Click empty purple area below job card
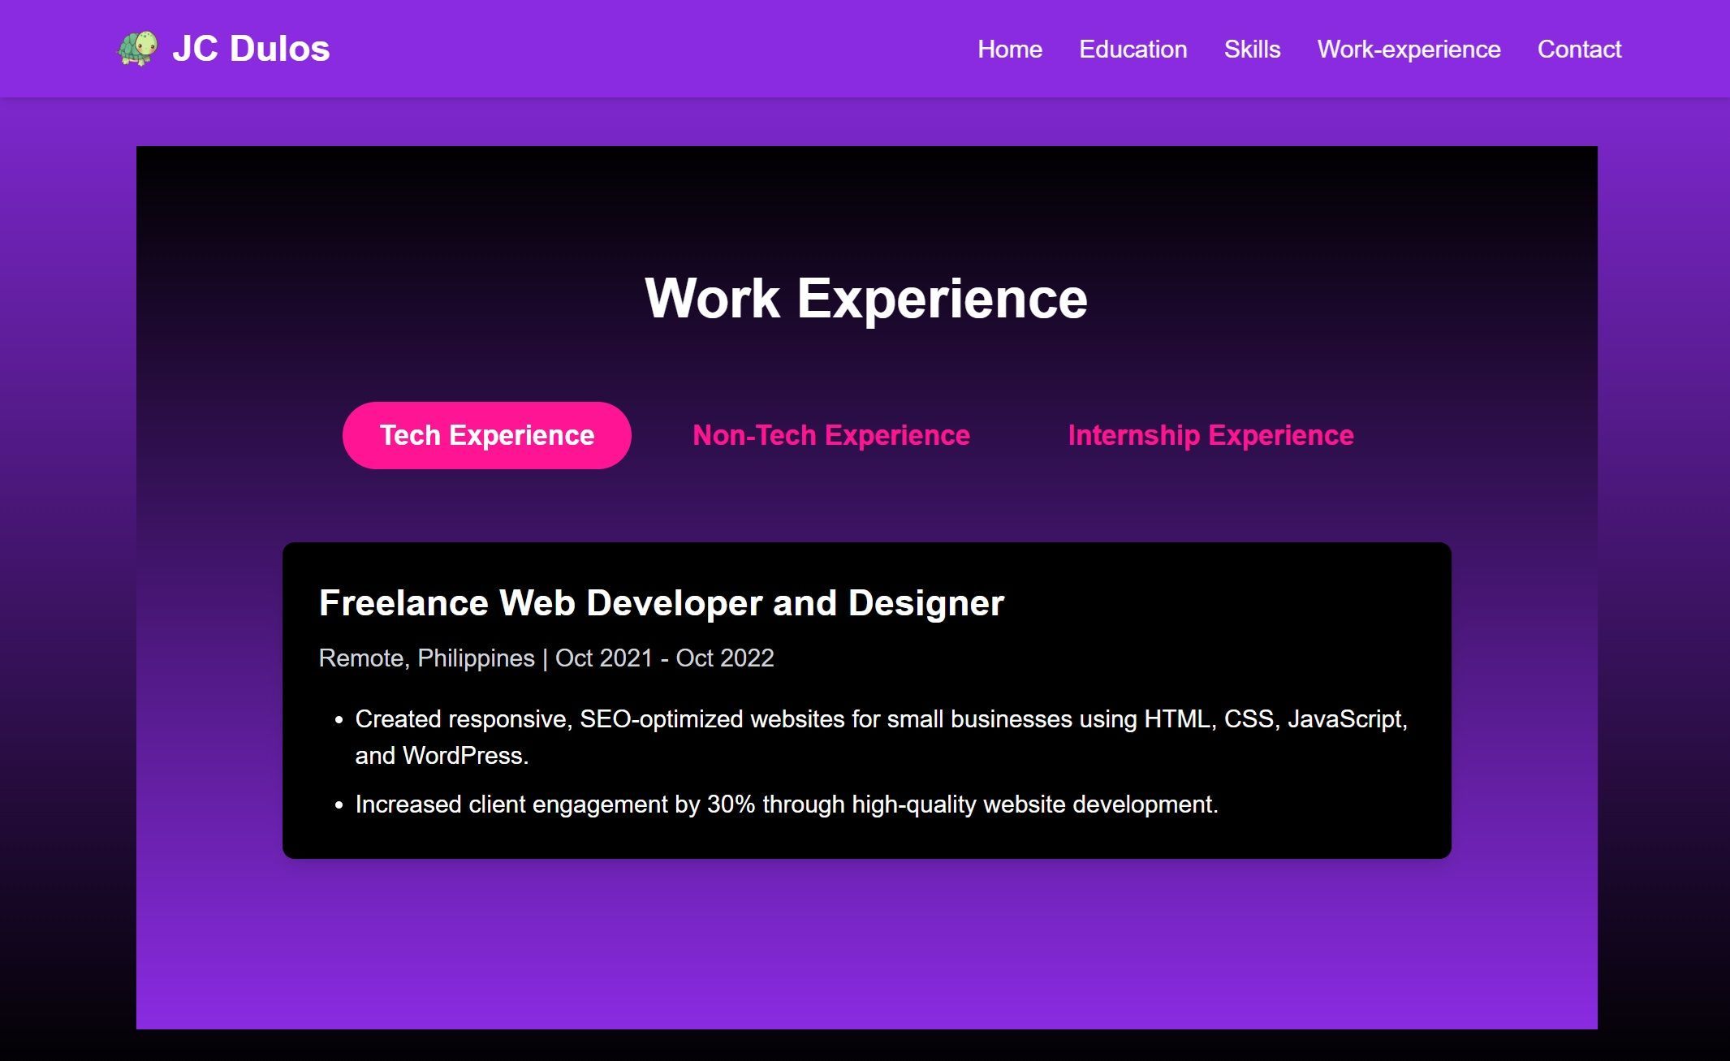 tap(865, 946)
